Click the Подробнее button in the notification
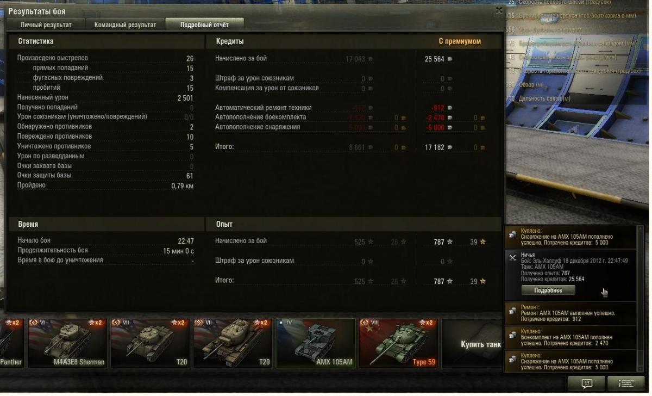The height and width of the screenshot is (396, 652). [548, 290]
